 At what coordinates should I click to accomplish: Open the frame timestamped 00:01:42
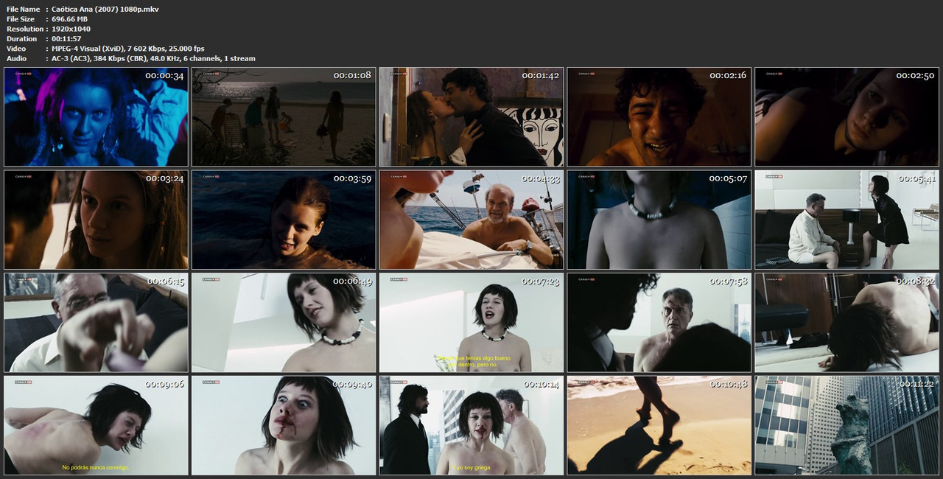(471, 117)
